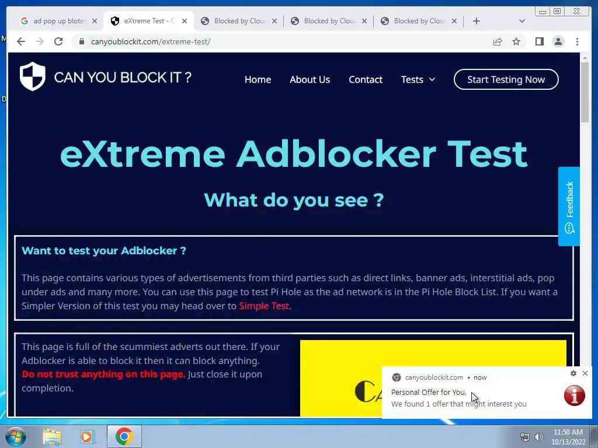Close the 'ad pop up' Google tab
The width and height of the screenshot is (598, 448).
click(95, 21)
